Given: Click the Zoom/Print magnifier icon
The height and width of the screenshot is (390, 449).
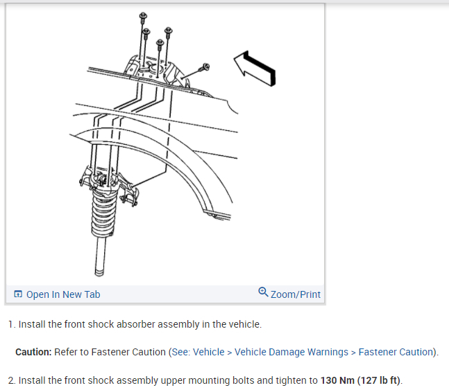Looking at the screenshot, I should [x=263, y=292].
